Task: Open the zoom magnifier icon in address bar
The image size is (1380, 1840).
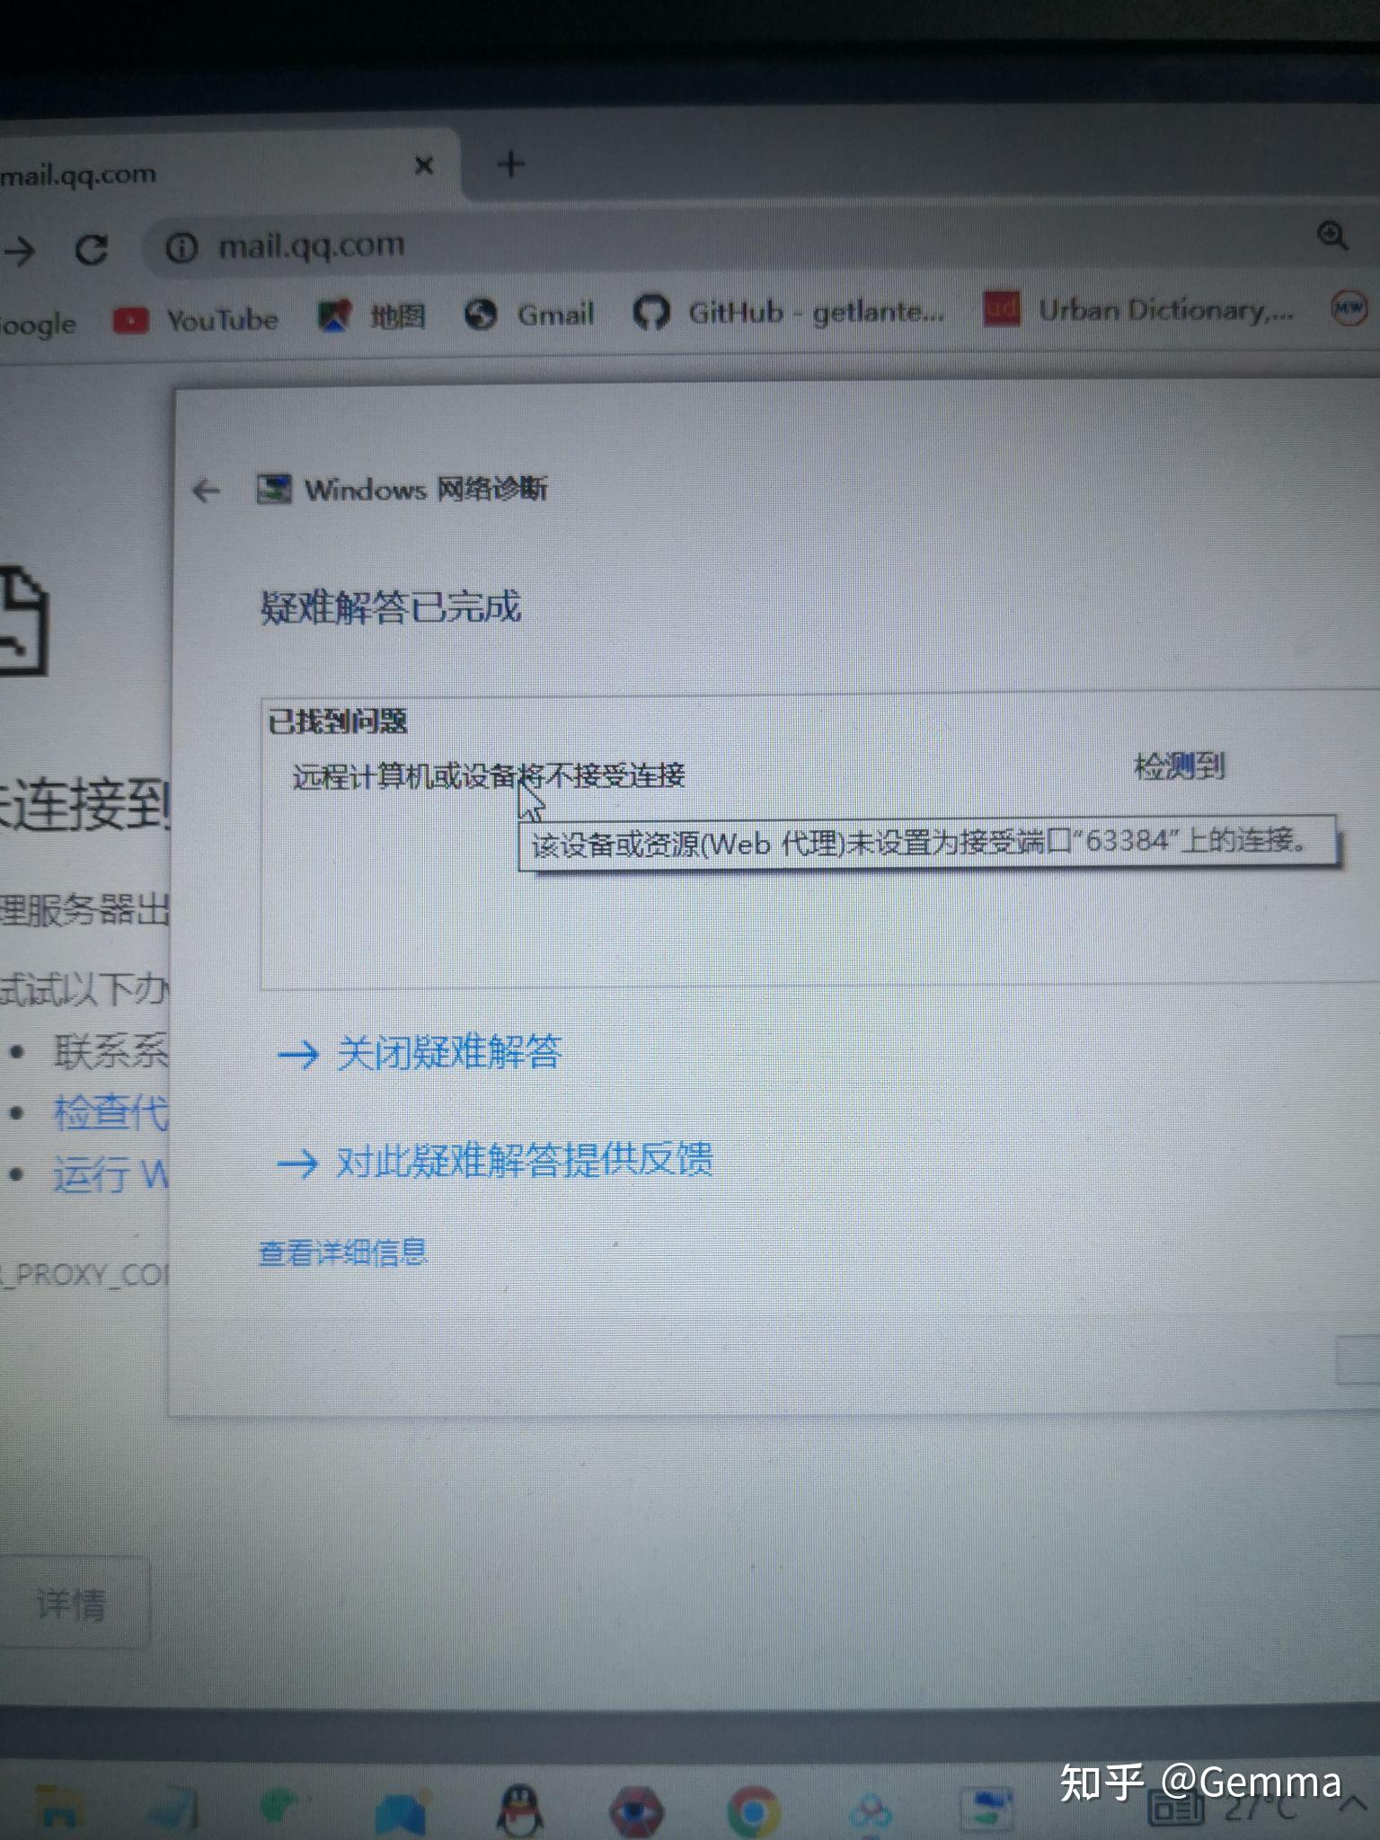Action: [1331, 236]
